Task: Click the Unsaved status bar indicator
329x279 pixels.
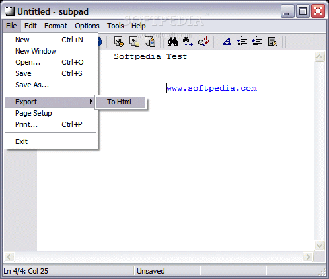Action: [x=151, y=271]
